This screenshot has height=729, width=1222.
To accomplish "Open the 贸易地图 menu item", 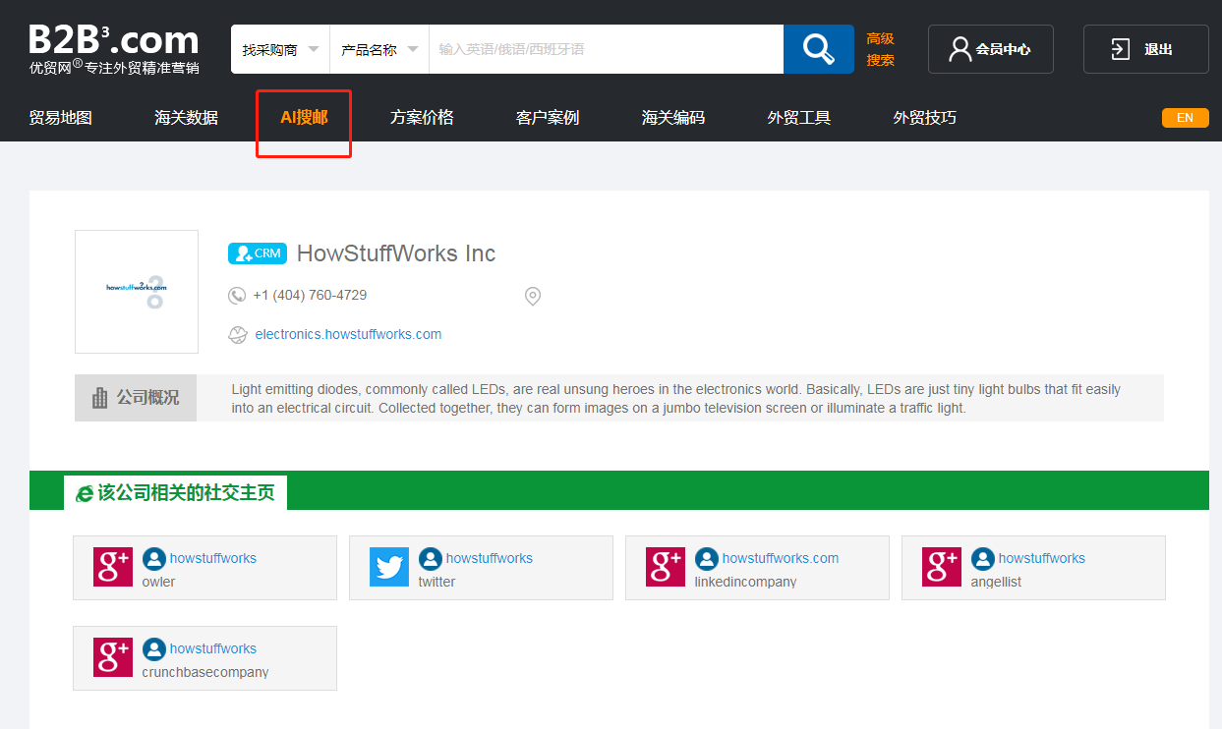I will click(61, 118).
